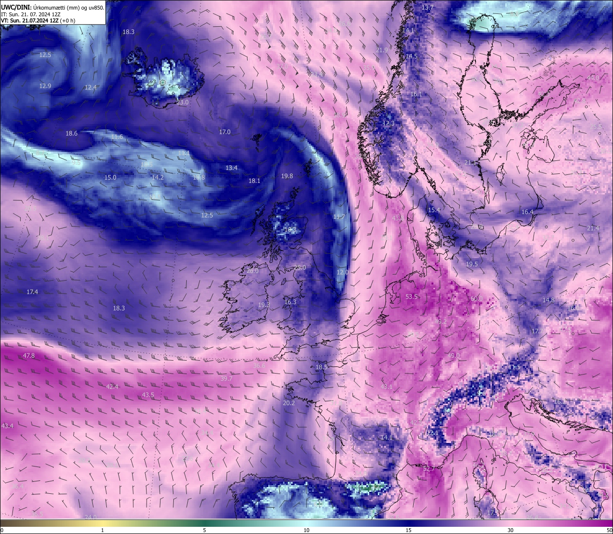This screenshot has height=534, width=613.
Task: Click the 21.1 value over Sweden
Action: pyautogui.click(x=470, y=163)
